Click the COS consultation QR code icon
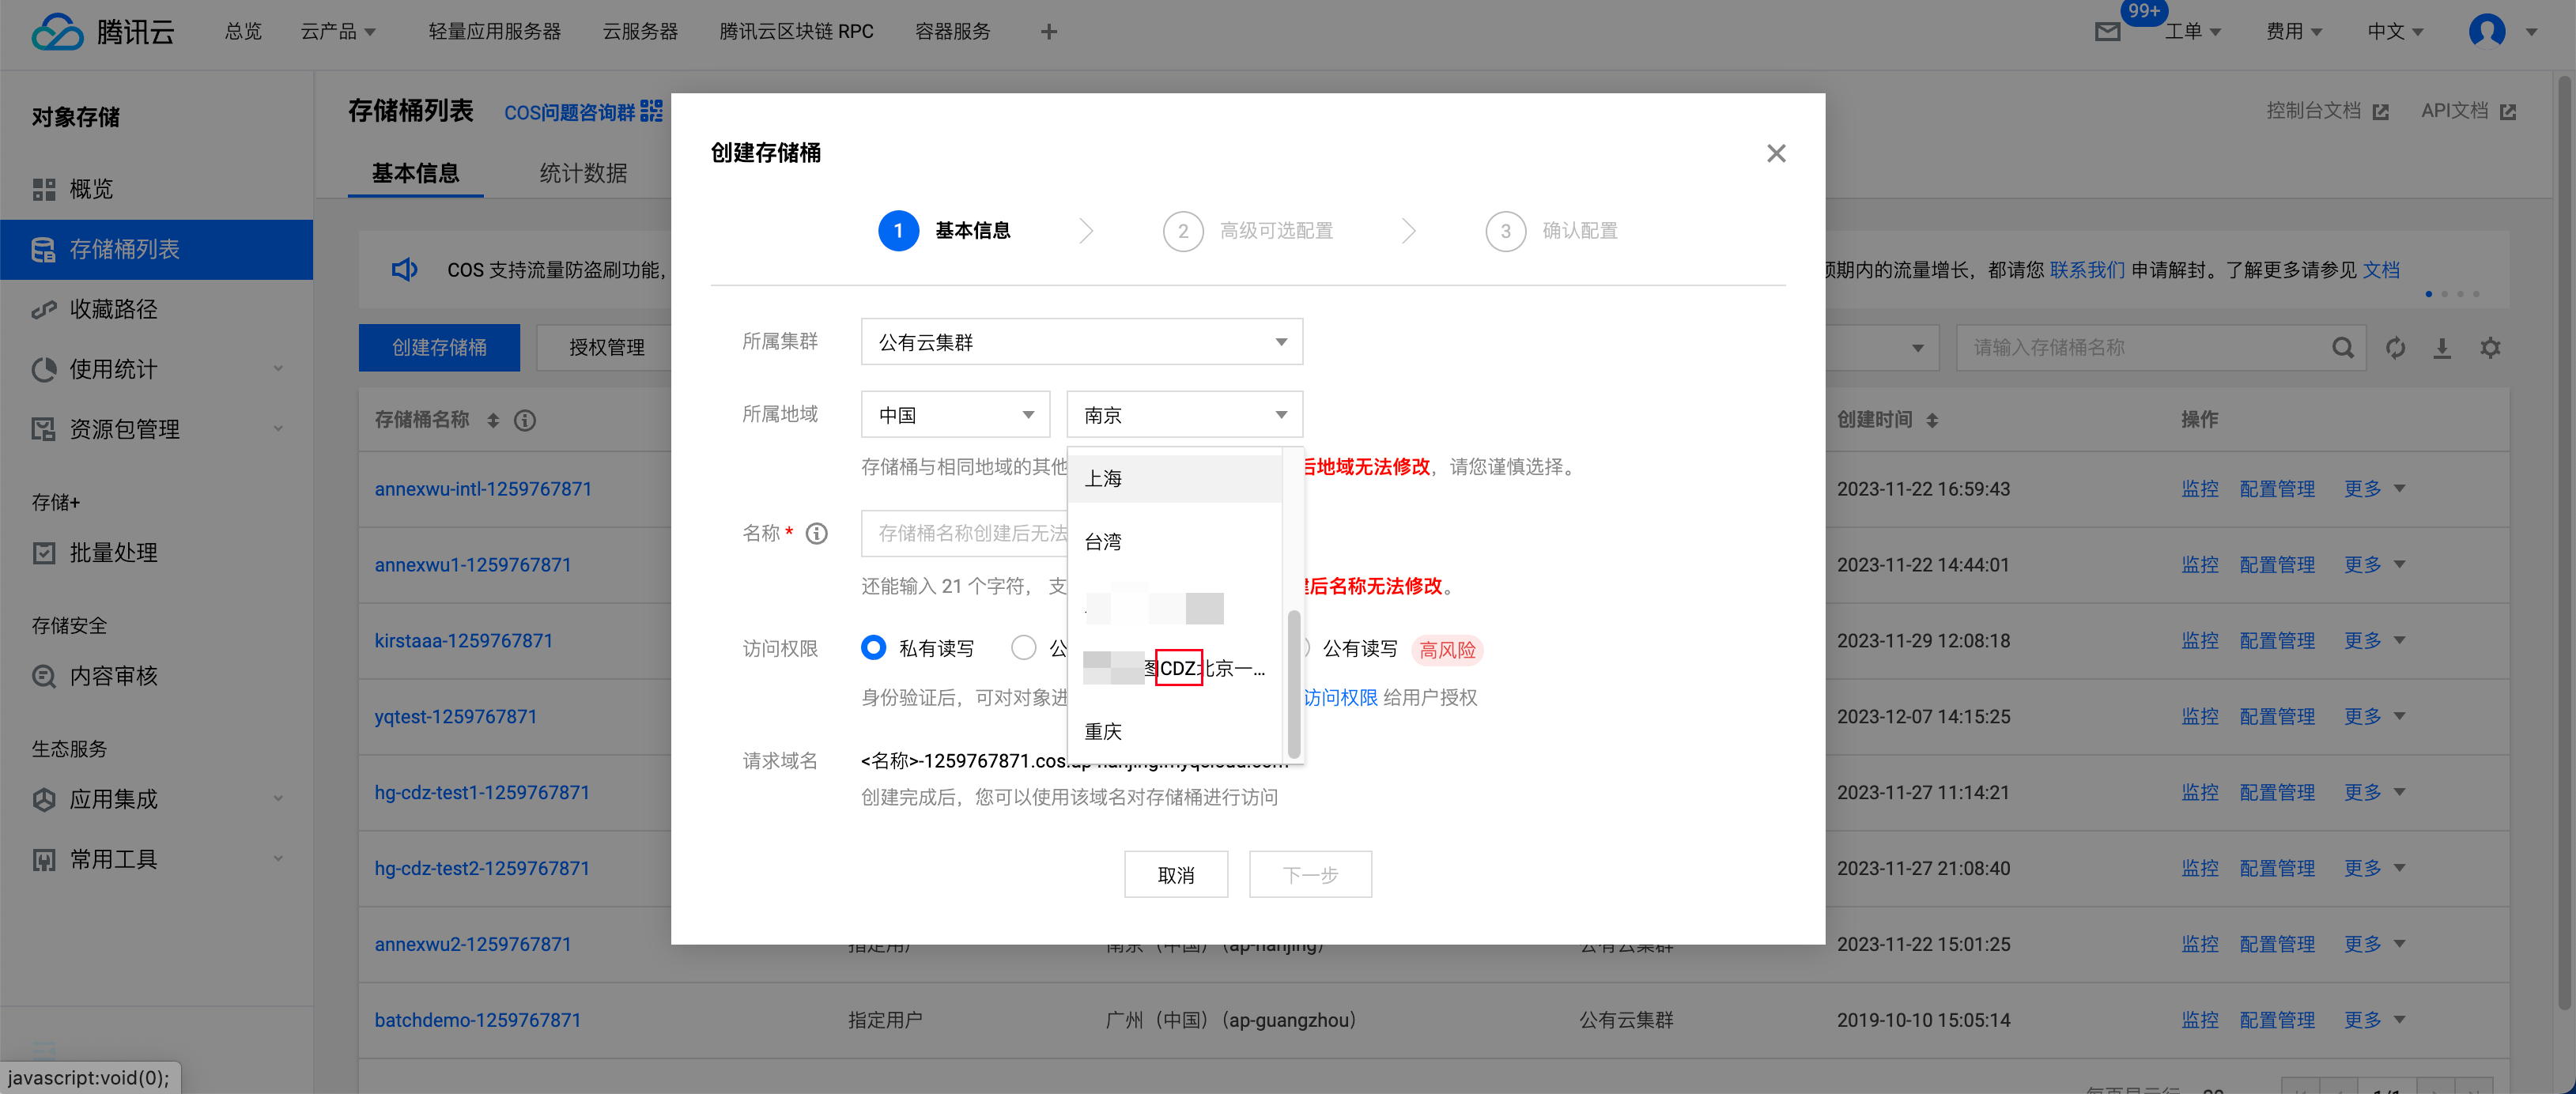The width and height of the screenshot is (2576, 1094). click(651, 111)
